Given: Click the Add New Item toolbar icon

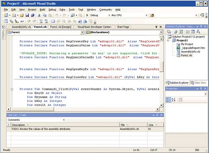Looking at the screenshot, I should pyautogui.click(x=14, y=15).
